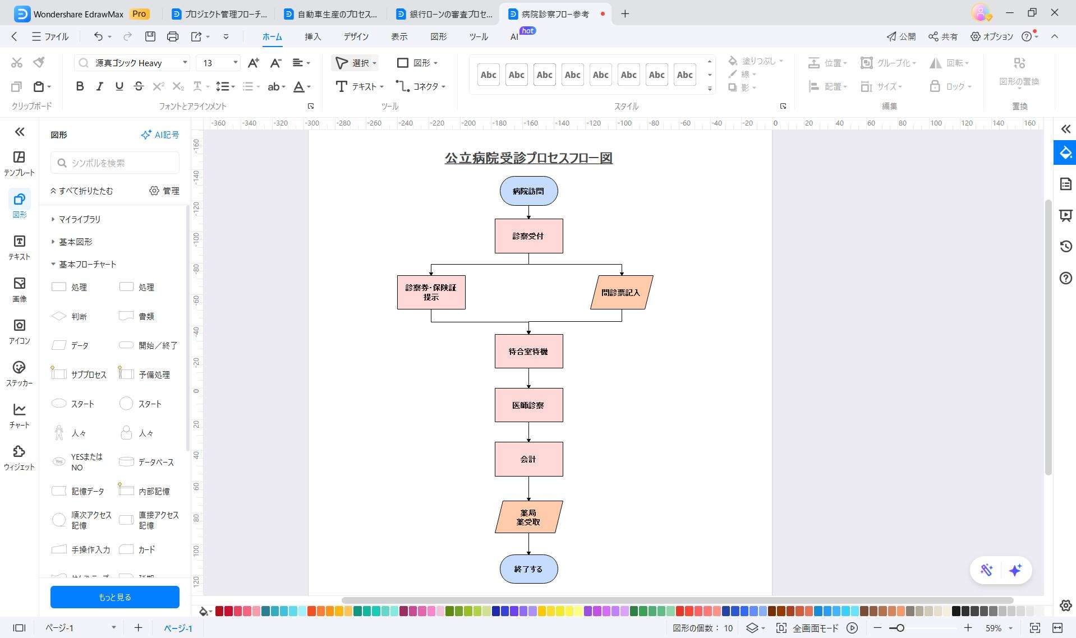Click the シンボルを検索 search field
Viewport: 1076px width, 638px height.
[115, 163]
